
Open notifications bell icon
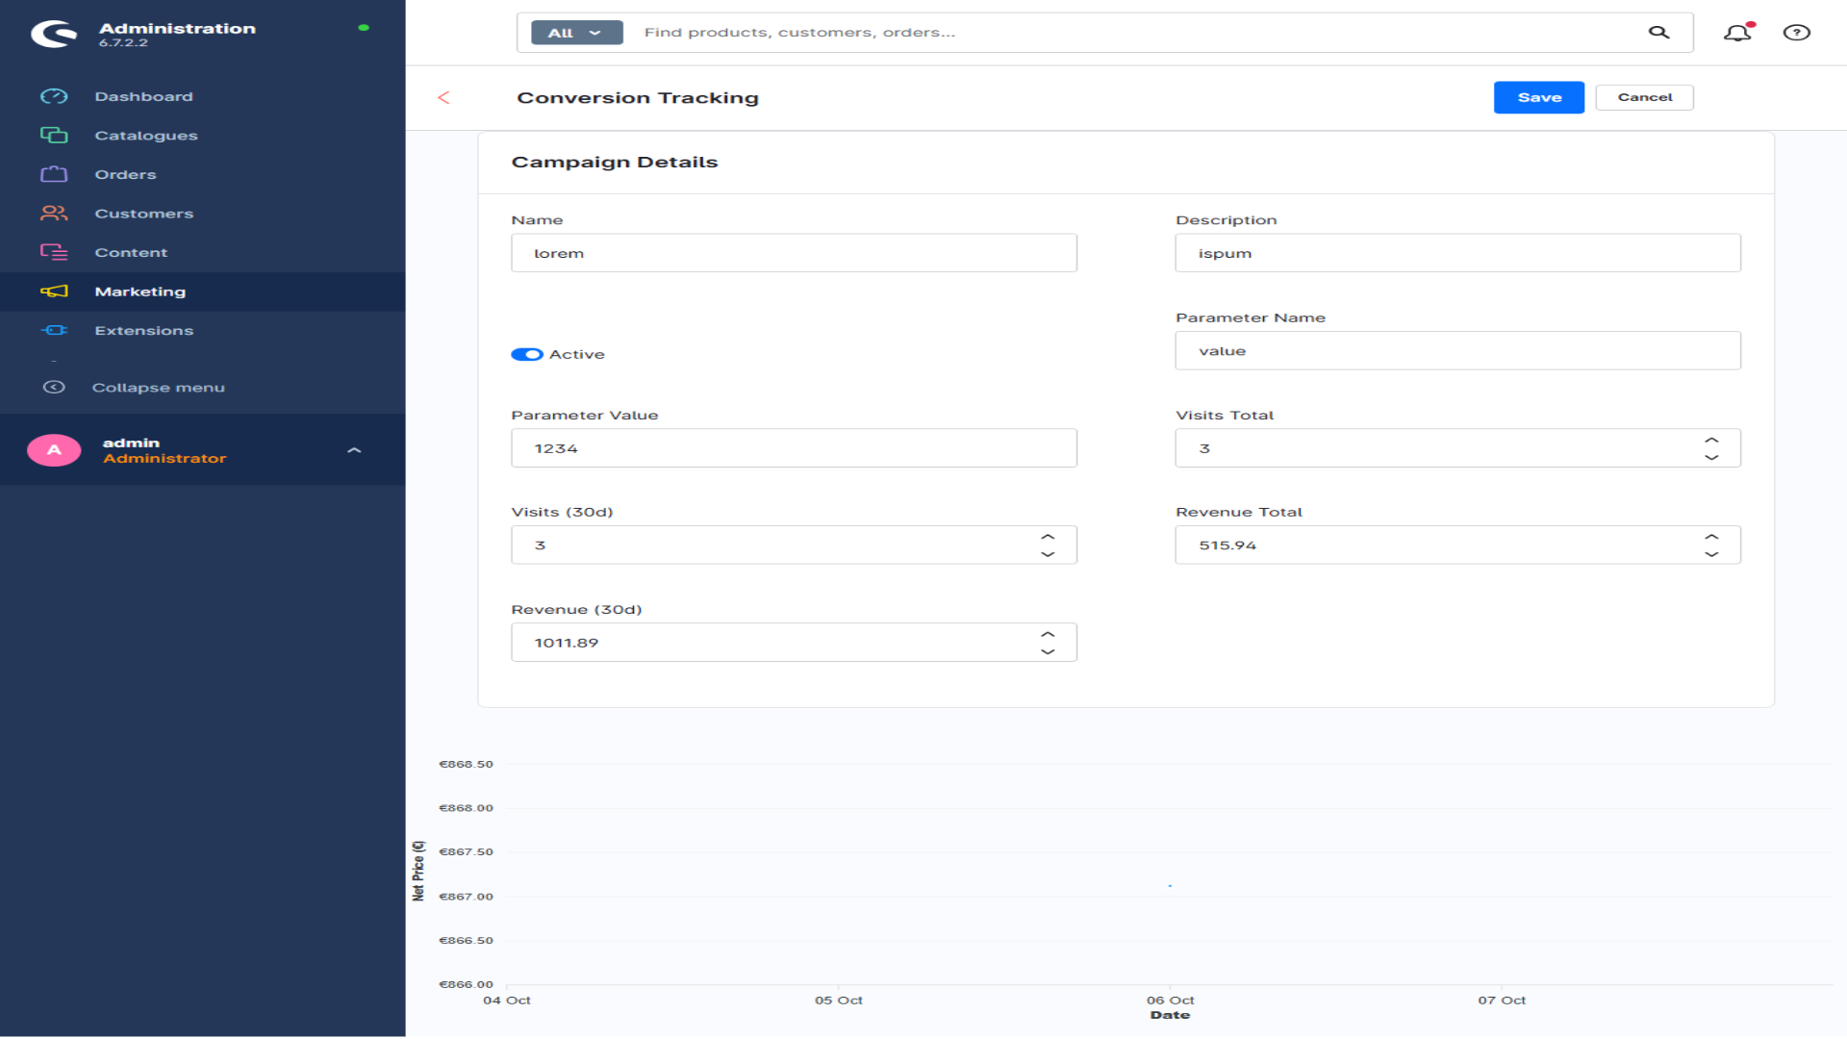point(1737,33)
